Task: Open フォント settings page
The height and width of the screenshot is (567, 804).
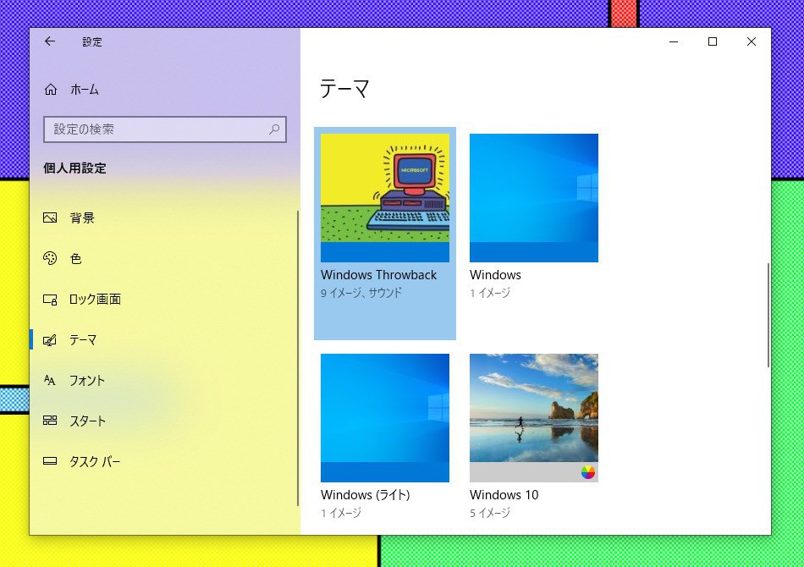Action: click(x=163, y=380)
